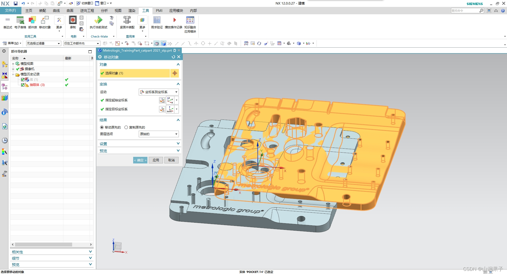507x274 pixels.
Task: Open the constraint navigator sidebar icon
Action: pos(5,75)
